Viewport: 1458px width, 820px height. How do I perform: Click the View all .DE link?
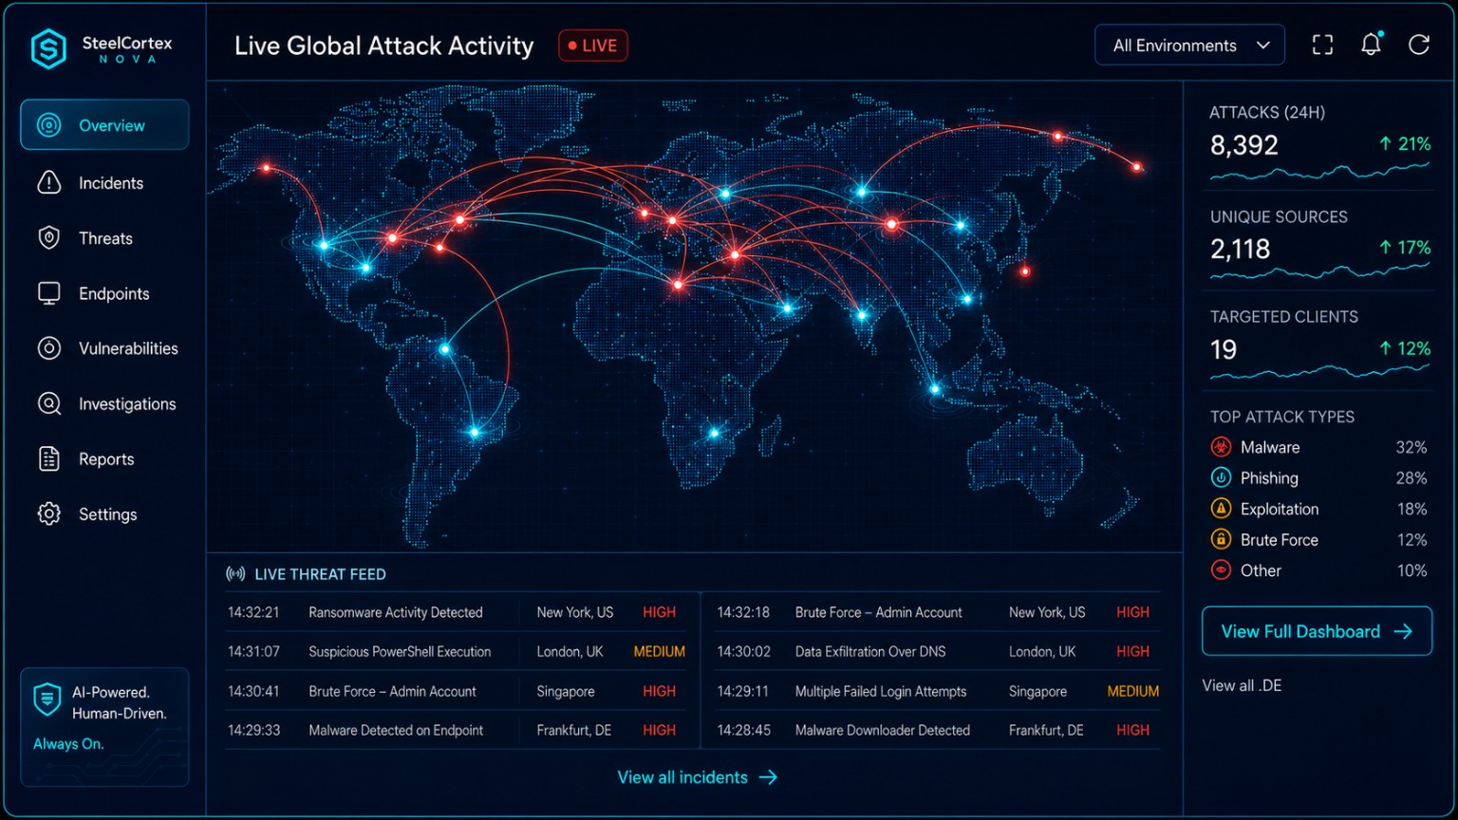point(1242,685)
